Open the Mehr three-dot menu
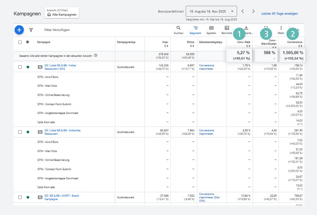The image size is (317, 215). 281,28
